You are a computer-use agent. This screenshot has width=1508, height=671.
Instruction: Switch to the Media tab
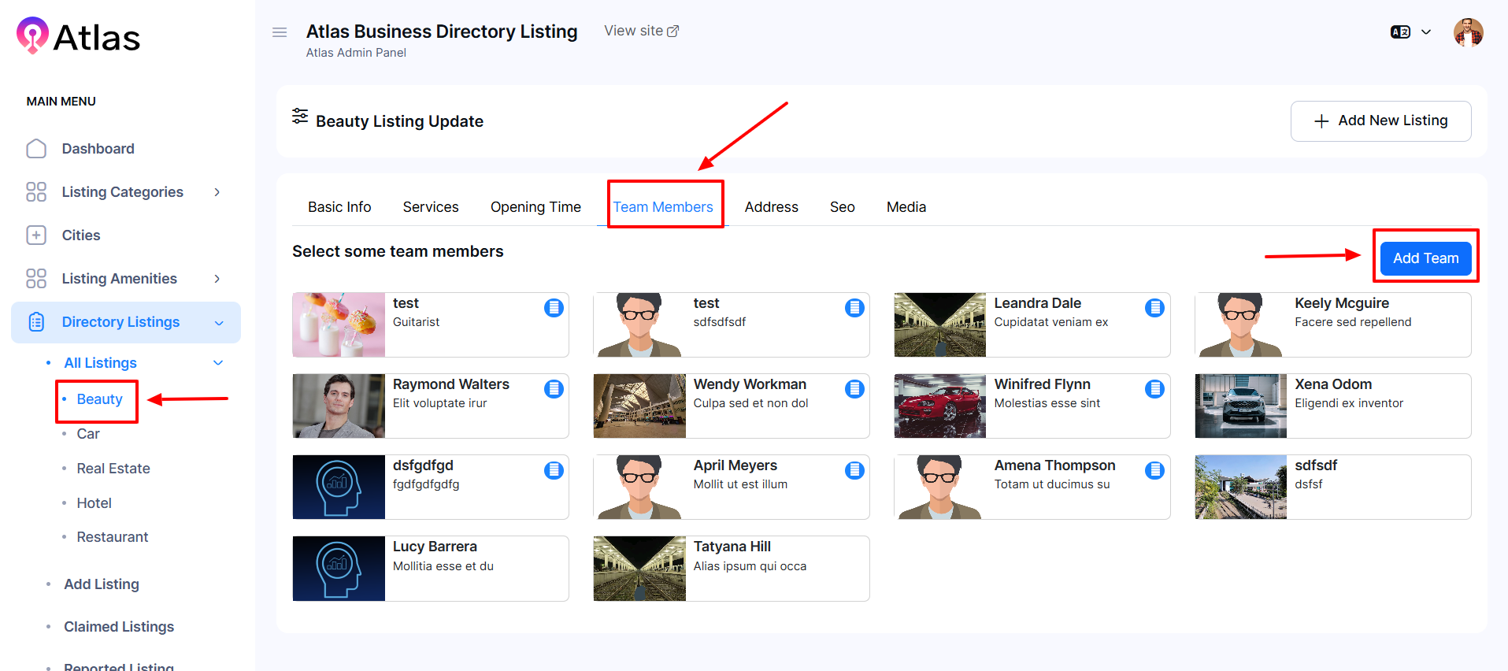906,207
